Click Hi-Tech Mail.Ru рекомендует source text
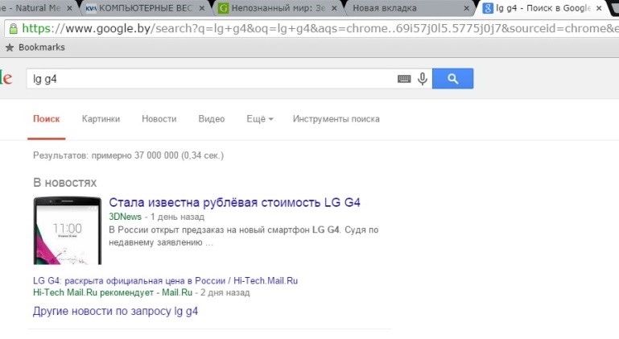 [x=113, y=293]
